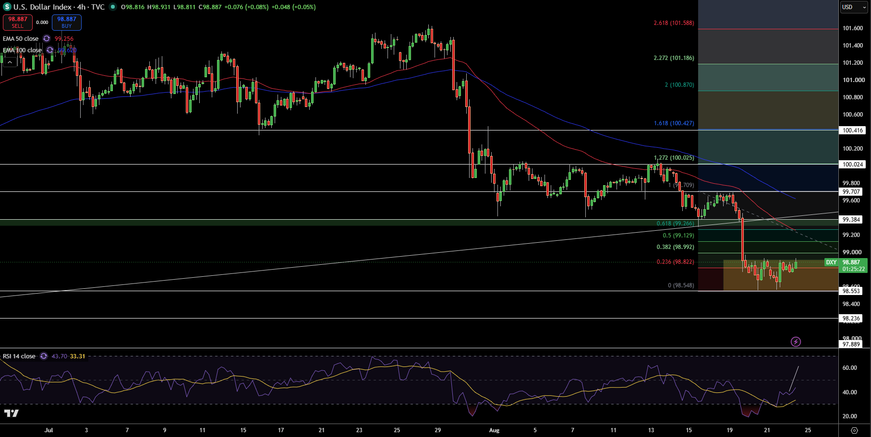Select the EMA 100 close indicator legend
This screenshot has width=871, height=437.
[23, 50]
